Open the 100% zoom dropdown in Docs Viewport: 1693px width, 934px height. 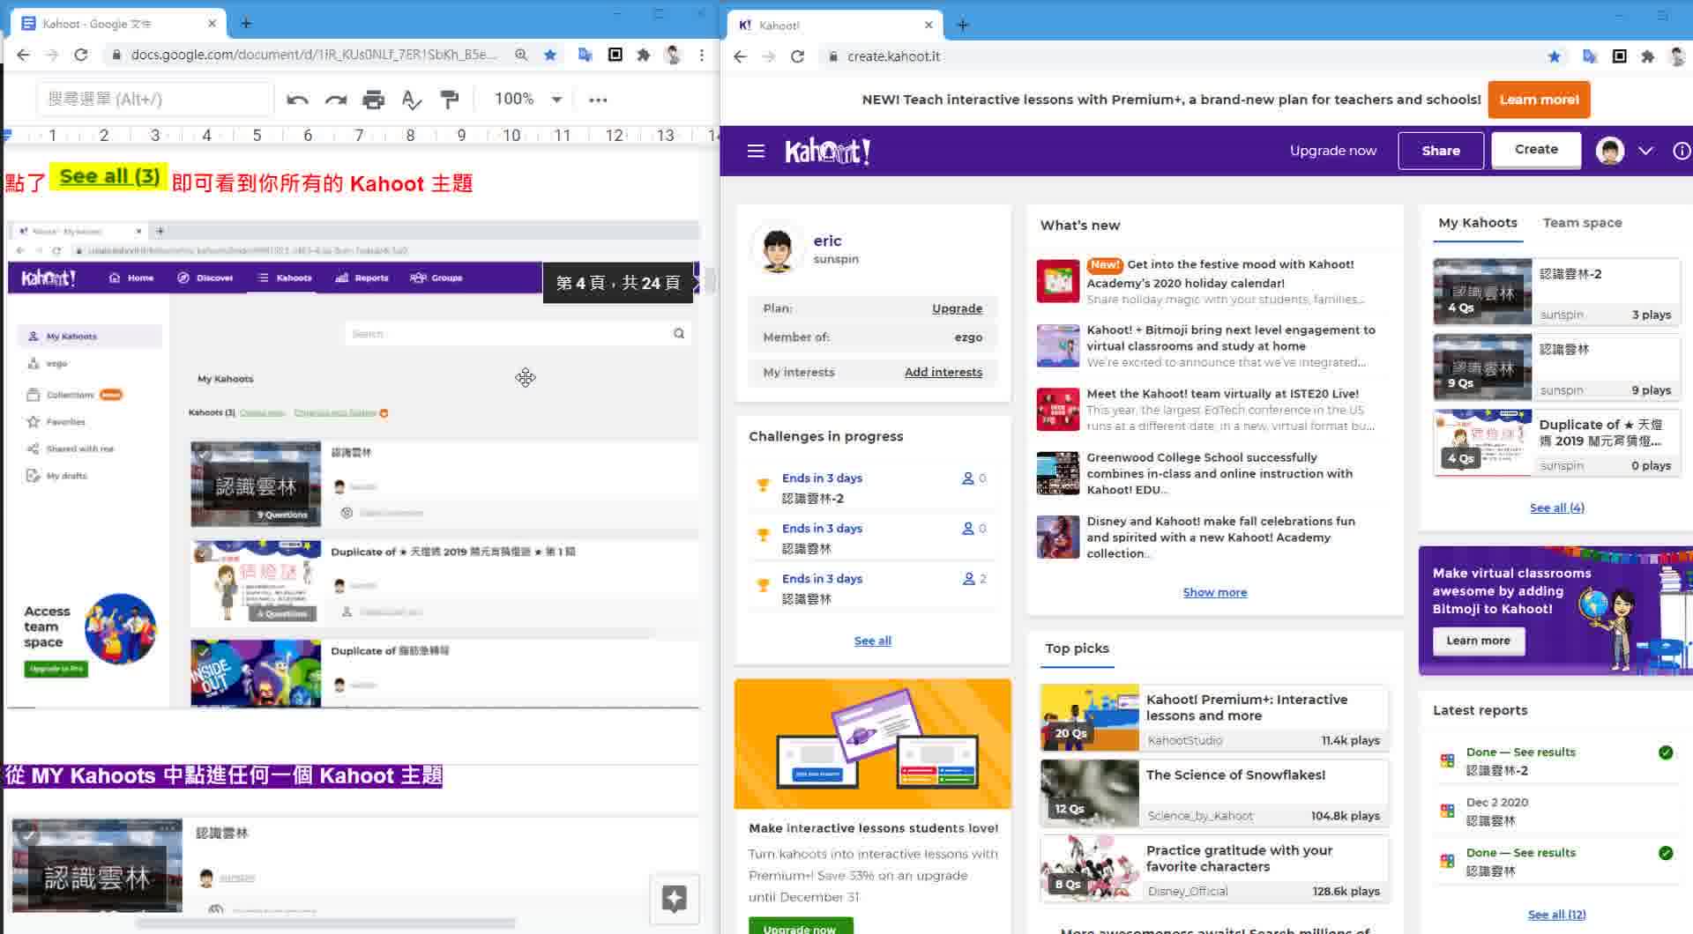(527, 100)
